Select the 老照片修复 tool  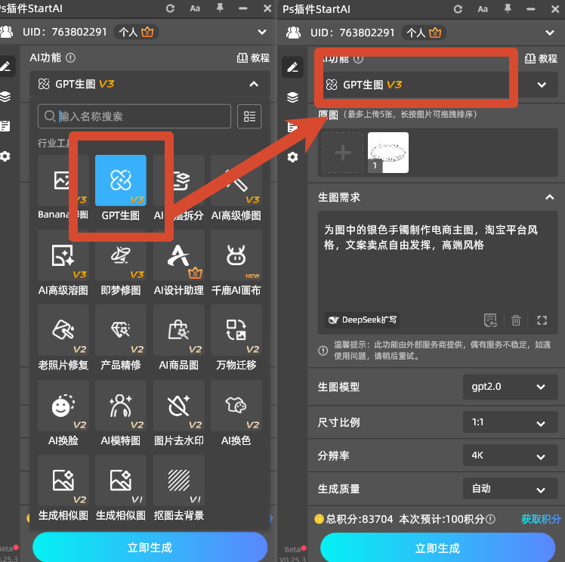tap(63, 330)
